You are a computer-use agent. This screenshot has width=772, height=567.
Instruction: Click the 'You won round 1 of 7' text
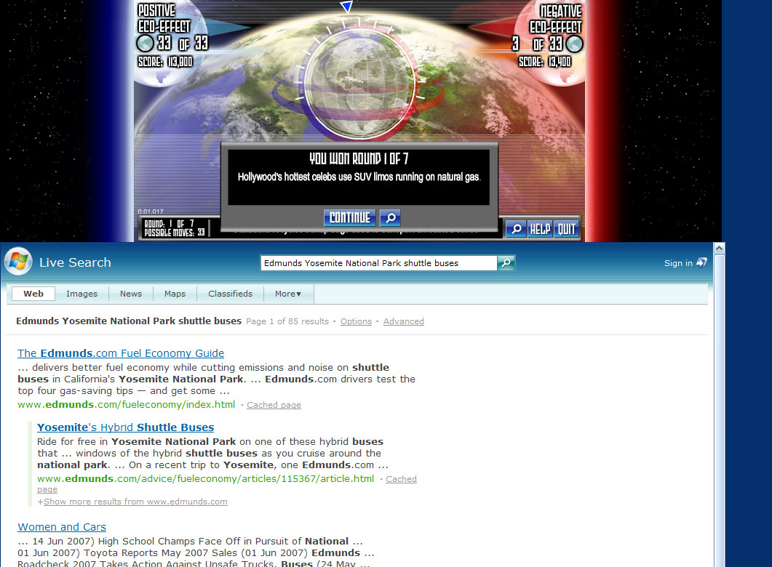[359, 158]
